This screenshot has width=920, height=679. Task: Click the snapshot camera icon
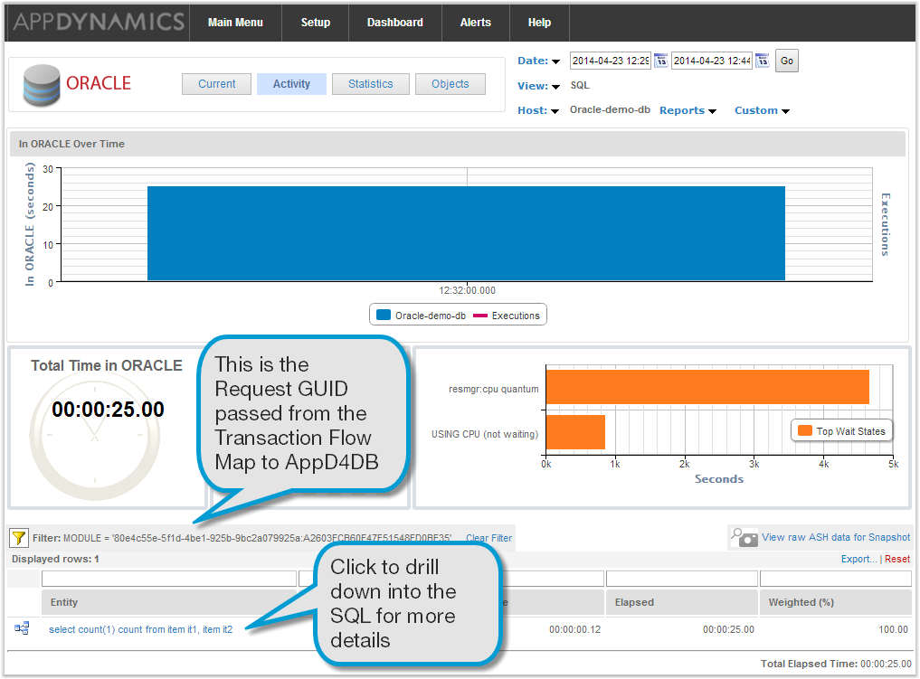coord(744,536)
